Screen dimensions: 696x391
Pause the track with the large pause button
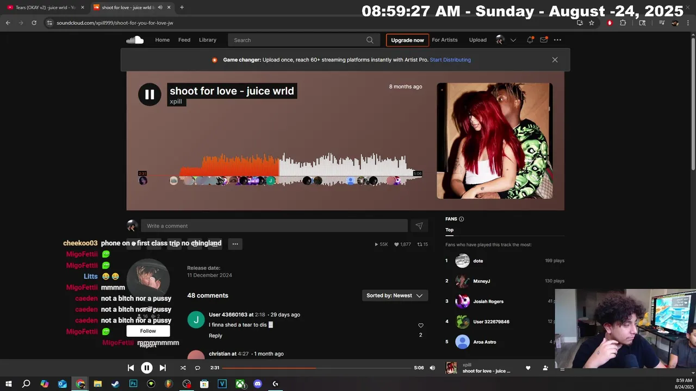(x=150, y=94)
